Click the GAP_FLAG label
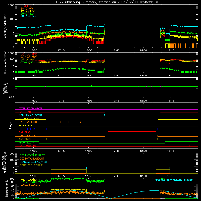This screenshot has width=201, height=201. tap(25, 112)
